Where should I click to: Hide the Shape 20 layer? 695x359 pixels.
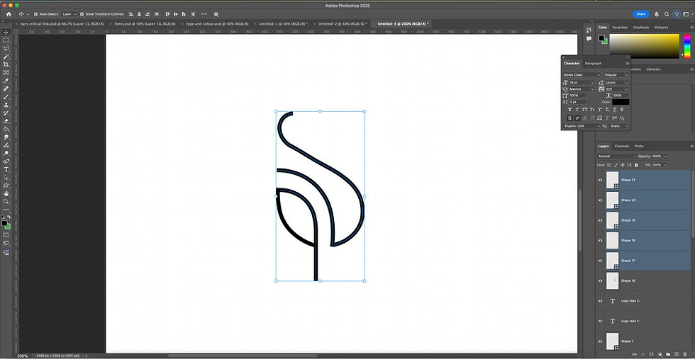click(x=601, y=200)
